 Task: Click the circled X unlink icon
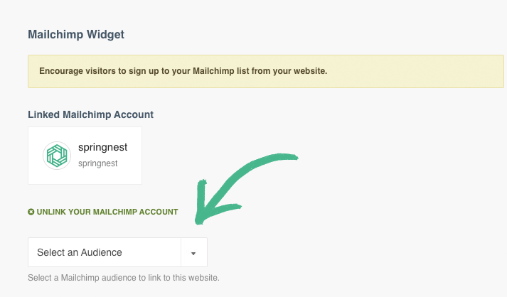tap(31, 212)
